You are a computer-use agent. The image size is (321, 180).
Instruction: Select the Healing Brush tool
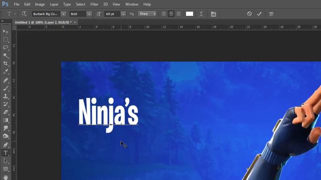[x=6, y=80]
